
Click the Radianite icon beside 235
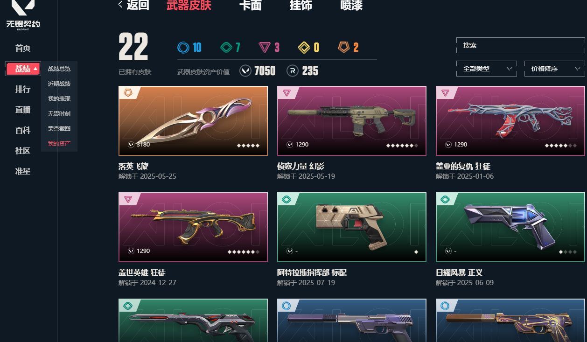(292, 70)
